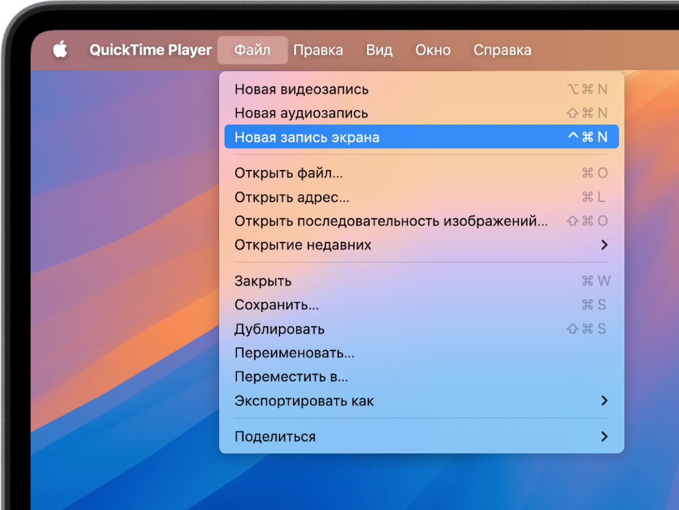The height and width of the screenshot is (510, 679).
Task: Choose Открыть файл… menu item
Action: click(422, 173)
